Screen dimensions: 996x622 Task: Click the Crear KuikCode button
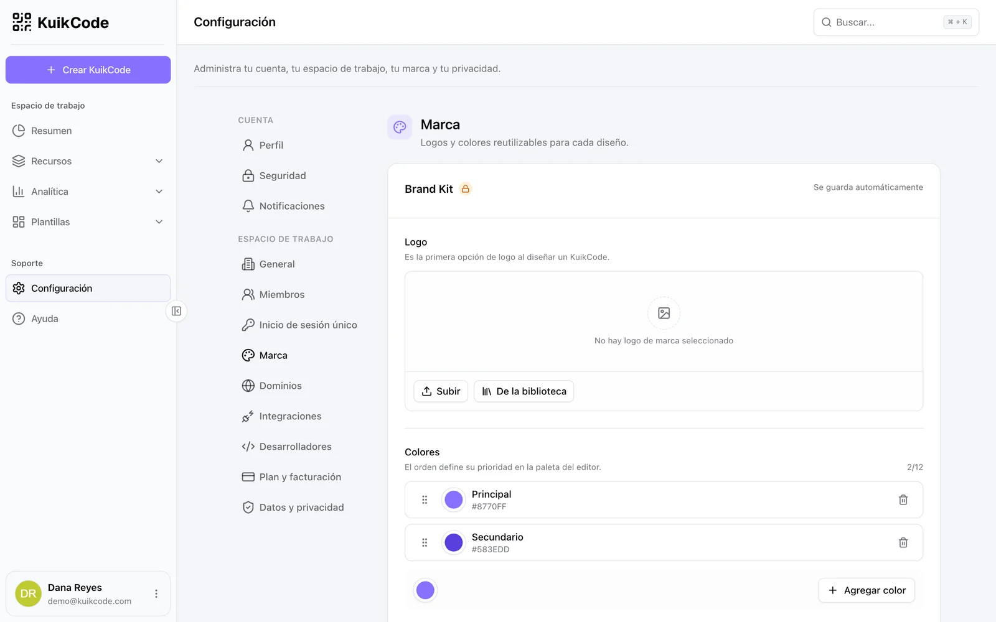(88, 70)
